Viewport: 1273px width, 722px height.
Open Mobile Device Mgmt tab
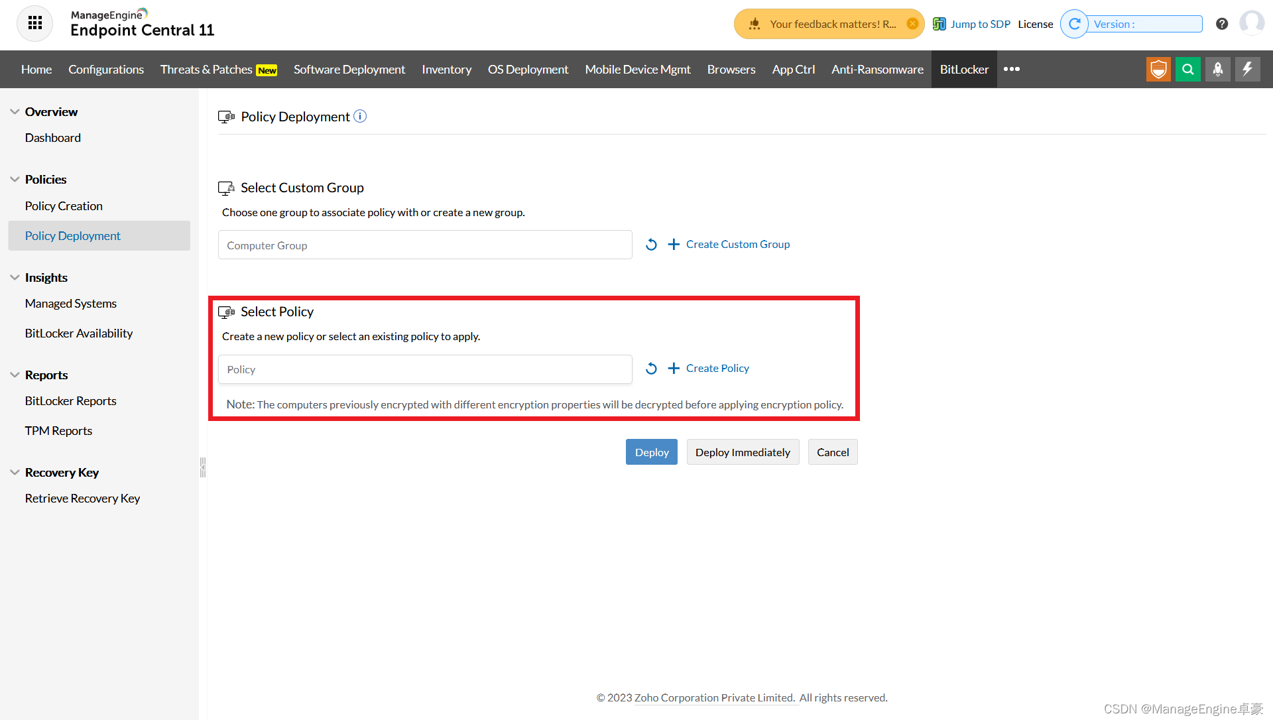tap(638, 69)
